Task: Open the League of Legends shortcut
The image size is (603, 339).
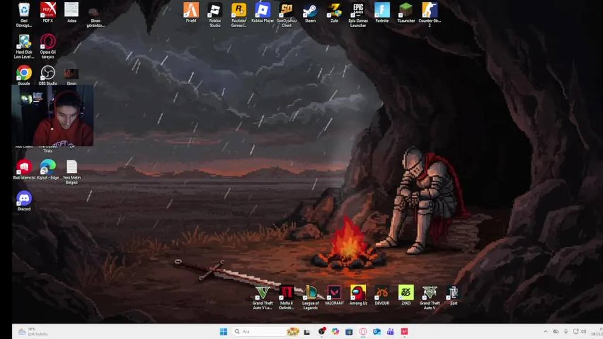Action: pos(310,298)
